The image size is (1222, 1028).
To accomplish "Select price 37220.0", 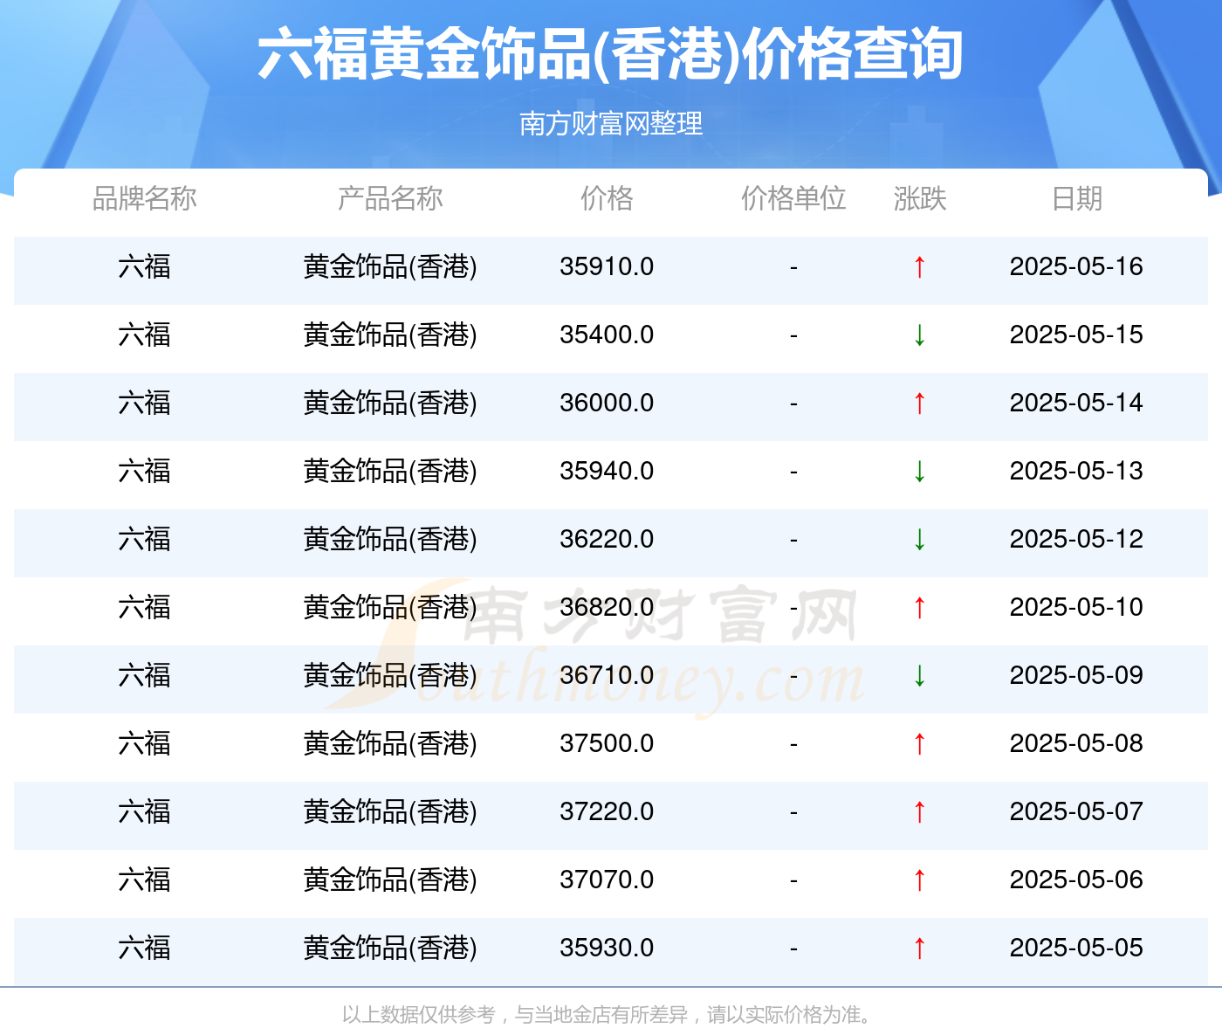I will [x=607, y=811].
